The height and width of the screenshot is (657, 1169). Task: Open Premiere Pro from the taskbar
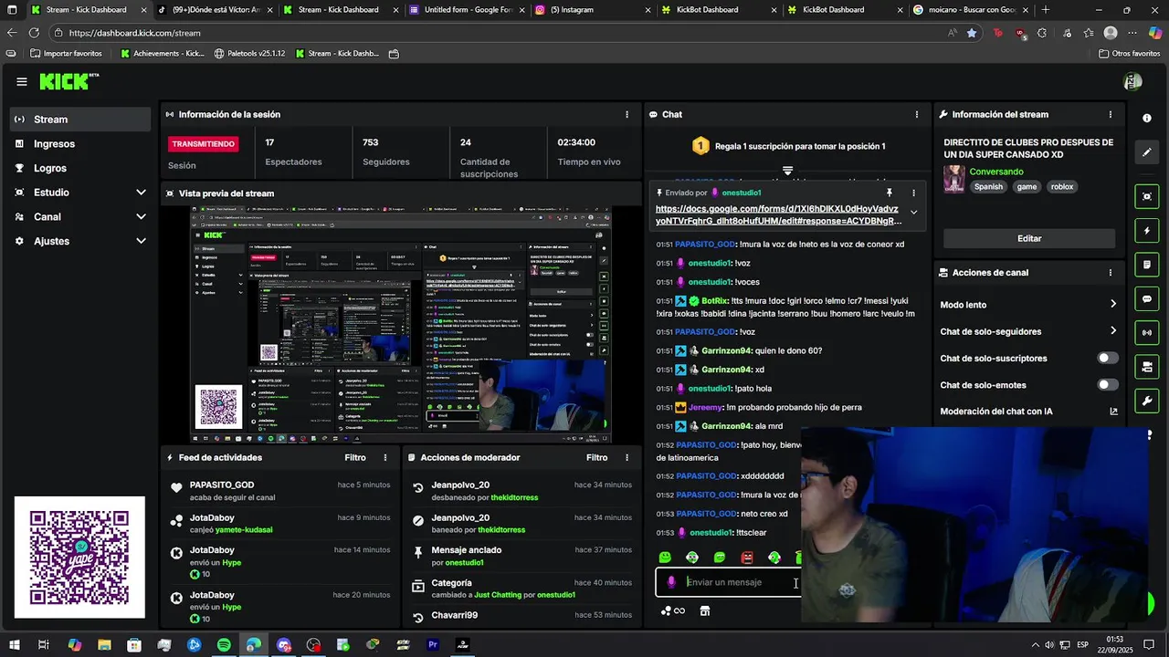[x=433, y=645]
